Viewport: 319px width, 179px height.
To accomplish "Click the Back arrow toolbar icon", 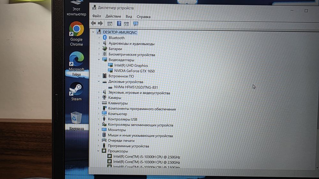I will pos(93,23).
